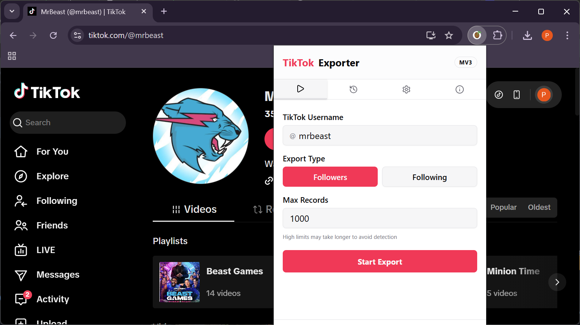Select Following export type
580x325 pixels.
coord(430,177)
